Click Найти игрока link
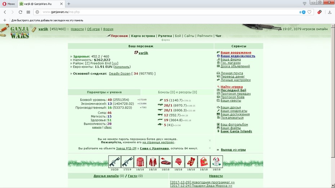The width and height of the screenshot is (335, 188). tap(232, 87)
